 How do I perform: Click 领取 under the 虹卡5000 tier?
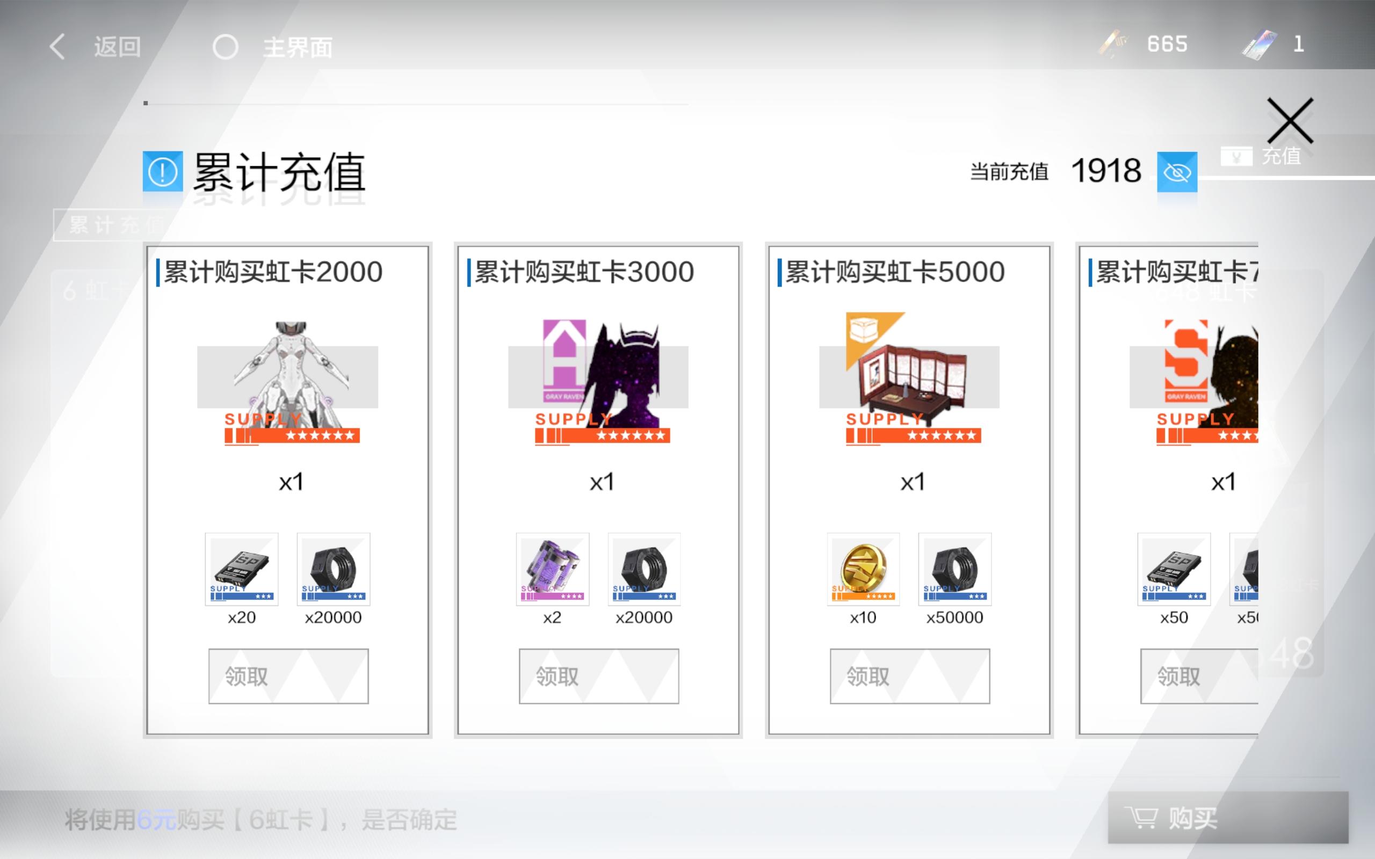(910, 676)
